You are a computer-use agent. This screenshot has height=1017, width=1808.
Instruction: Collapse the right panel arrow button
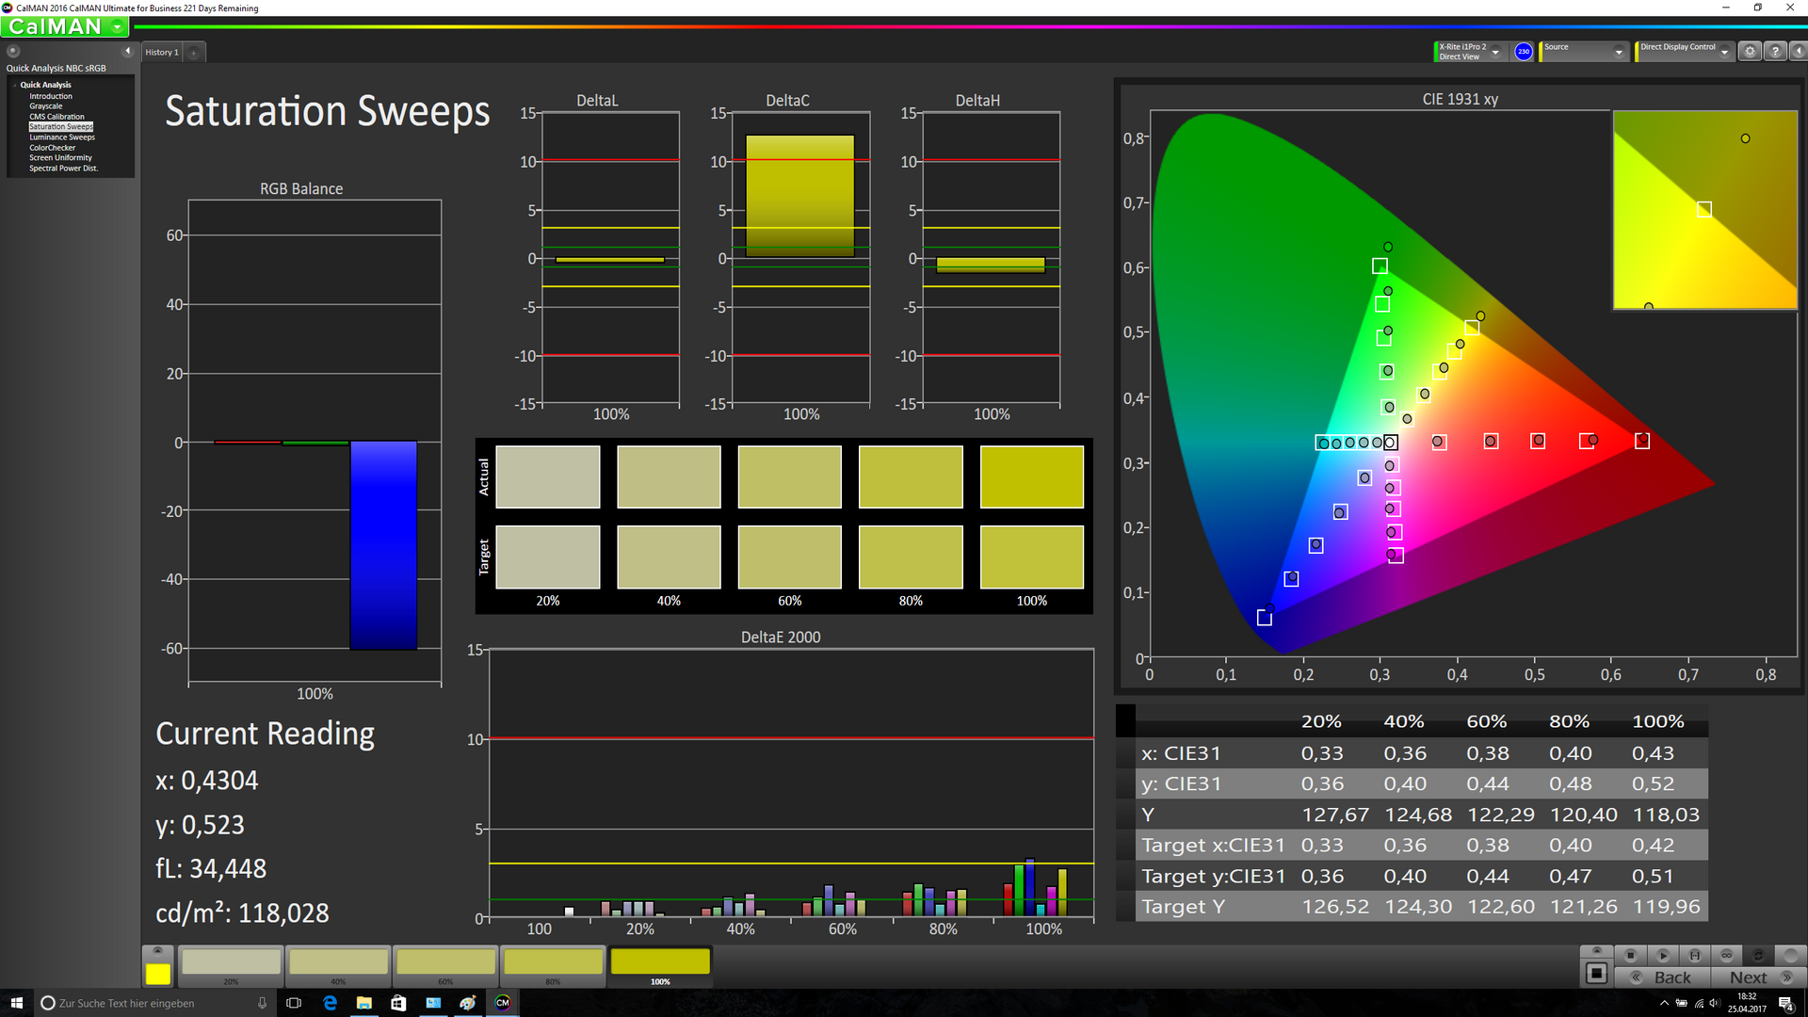[1798, 52]
